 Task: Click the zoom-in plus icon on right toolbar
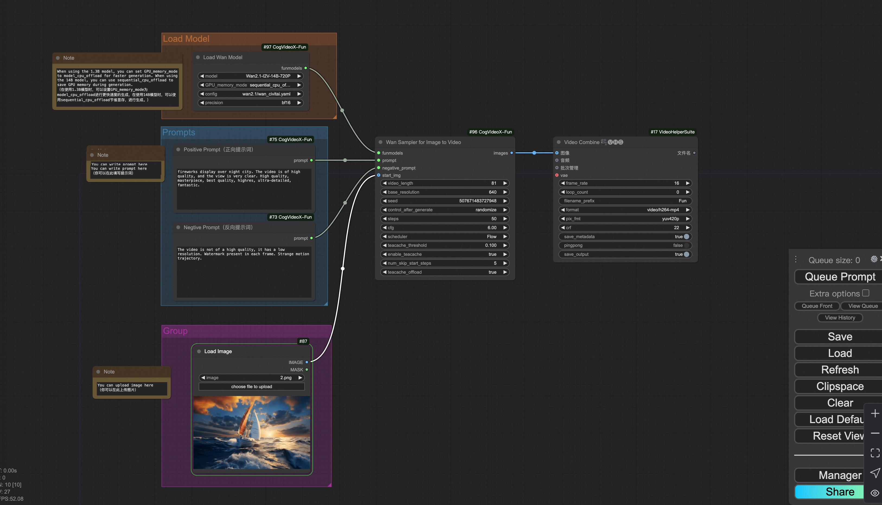874,413
